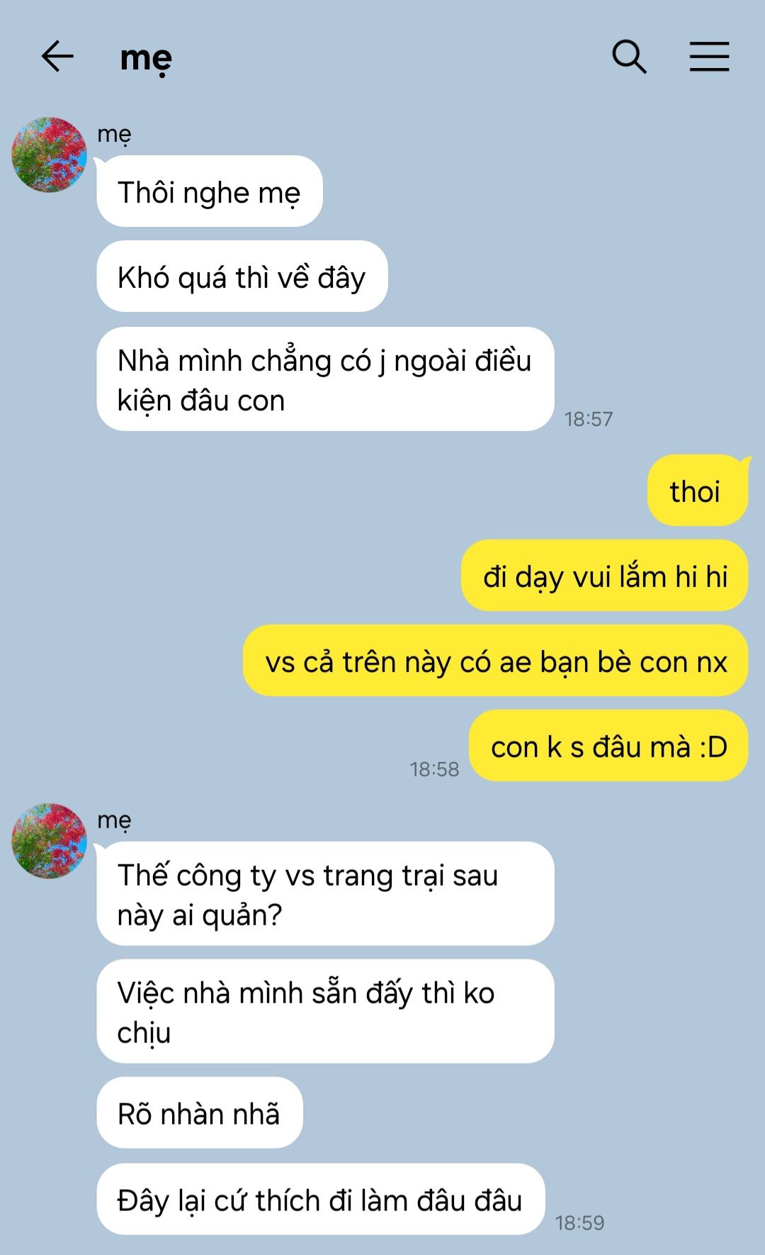Select message 'Khó quá thì về đây'
The width and height of the screenshot is (765, 1255).
[x=242, y=277]
